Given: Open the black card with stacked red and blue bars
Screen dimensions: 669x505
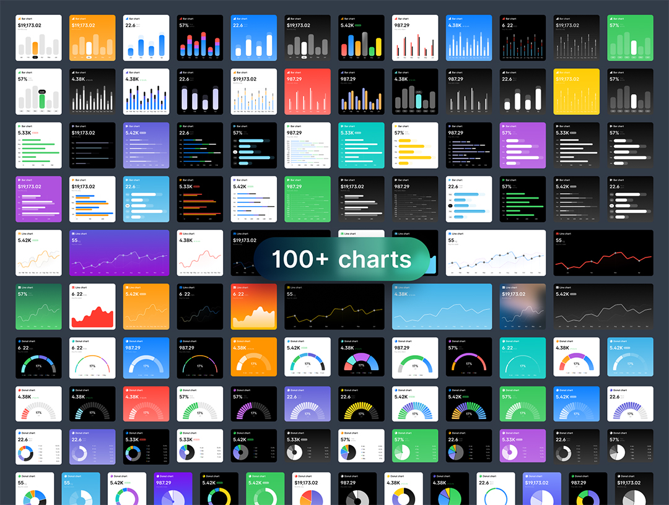Looking at the screenshot, I should (x=199, y=38).
